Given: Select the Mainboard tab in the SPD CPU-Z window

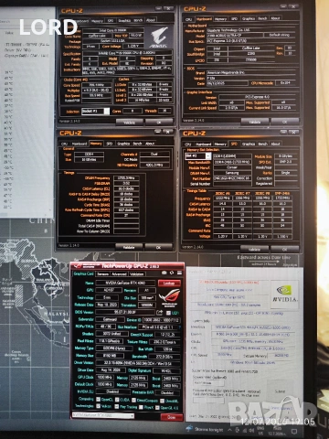Looking at the screenshot, I should (x=204, y=145).
